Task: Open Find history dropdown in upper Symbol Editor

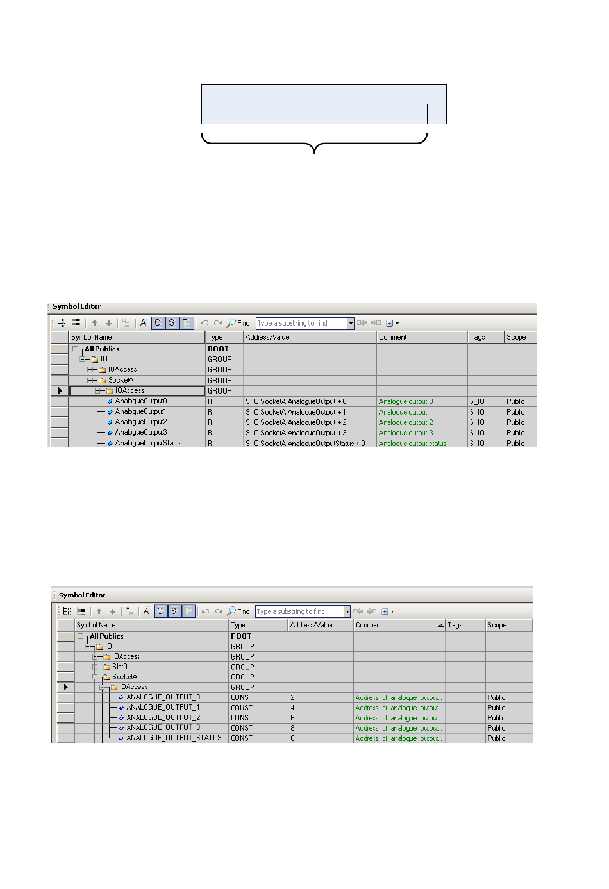Action: [x=351, y=323]
